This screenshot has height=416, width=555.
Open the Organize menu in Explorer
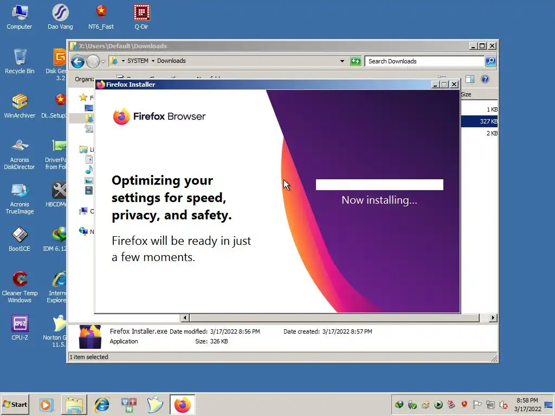point(85,79)
